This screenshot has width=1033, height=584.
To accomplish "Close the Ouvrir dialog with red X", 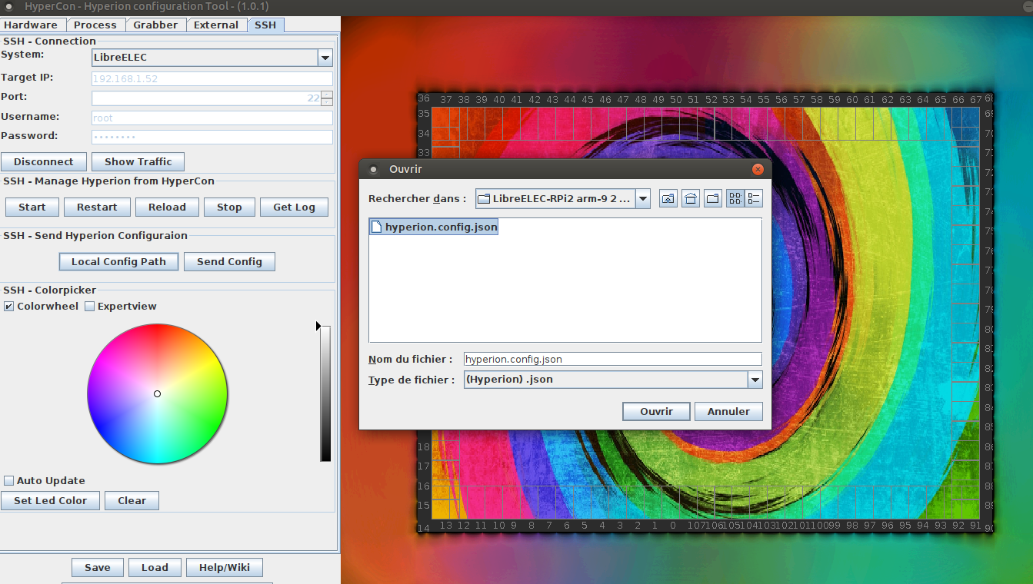I will [758, 169].
